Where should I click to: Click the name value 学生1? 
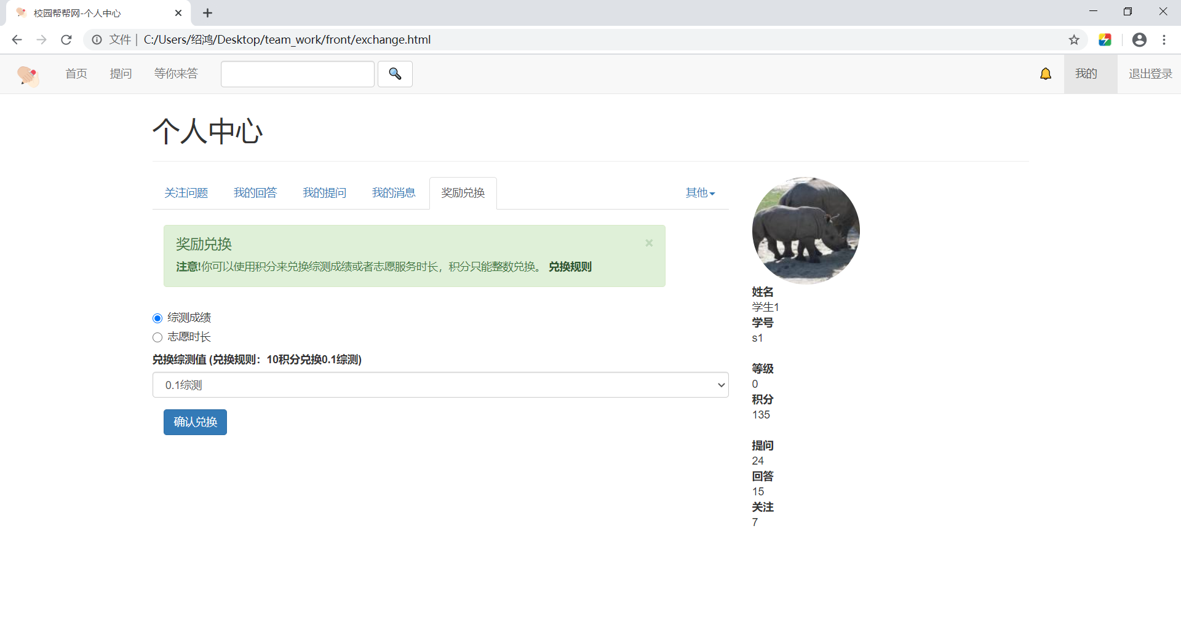tap(765, 307)
